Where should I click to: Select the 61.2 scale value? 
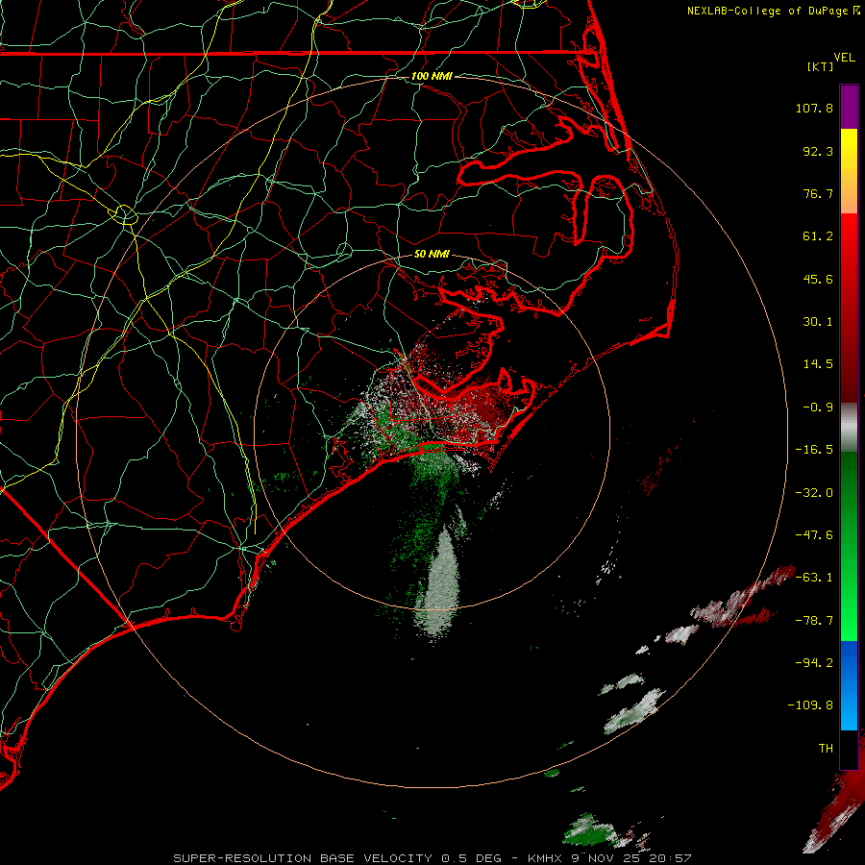(x=818, y=236)
